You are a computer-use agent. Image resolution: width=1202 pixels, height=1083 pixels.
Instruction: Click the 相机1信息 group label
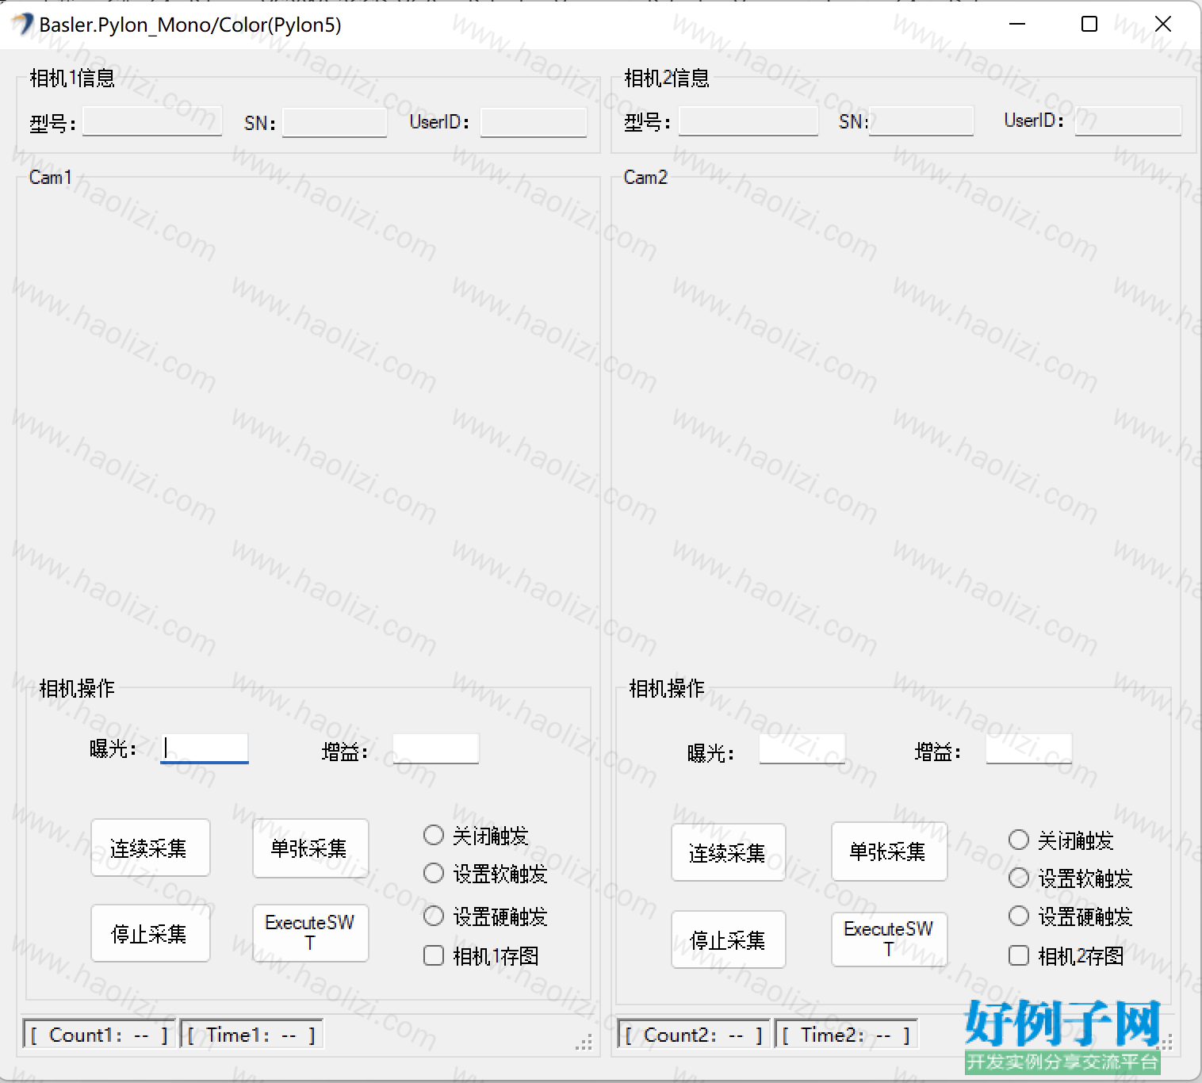point(72,78)
